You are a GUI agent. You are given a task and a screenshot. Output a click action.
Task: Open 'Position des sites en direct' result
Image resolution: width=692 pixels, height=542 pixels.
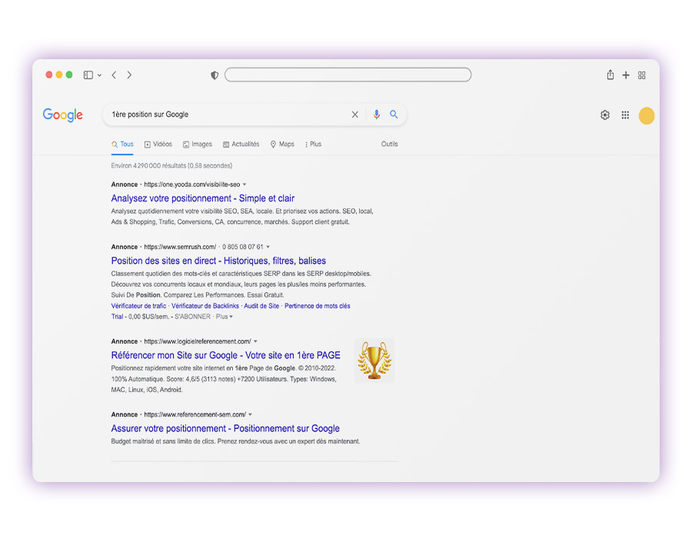(218, 261)
